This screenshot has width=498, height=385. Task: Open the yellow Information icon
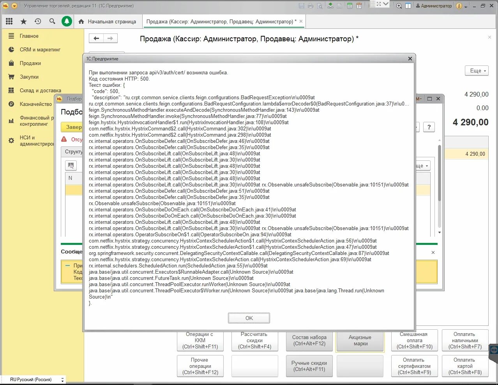coord(459,6)
